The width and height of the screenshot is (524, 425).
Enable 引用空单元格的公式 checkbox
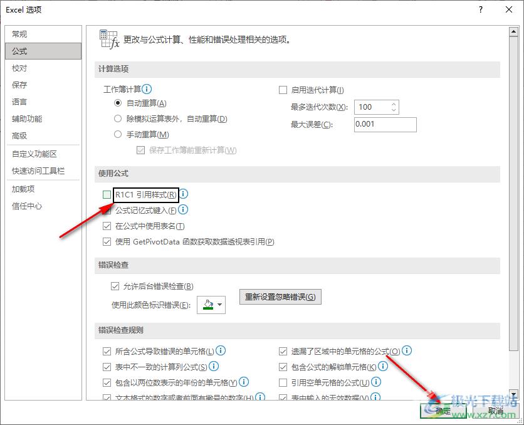point(283,382)
